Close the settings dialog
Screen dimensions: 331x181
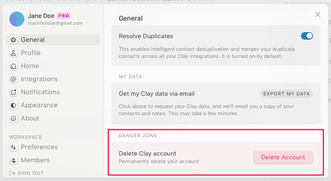tap(318, 15)
